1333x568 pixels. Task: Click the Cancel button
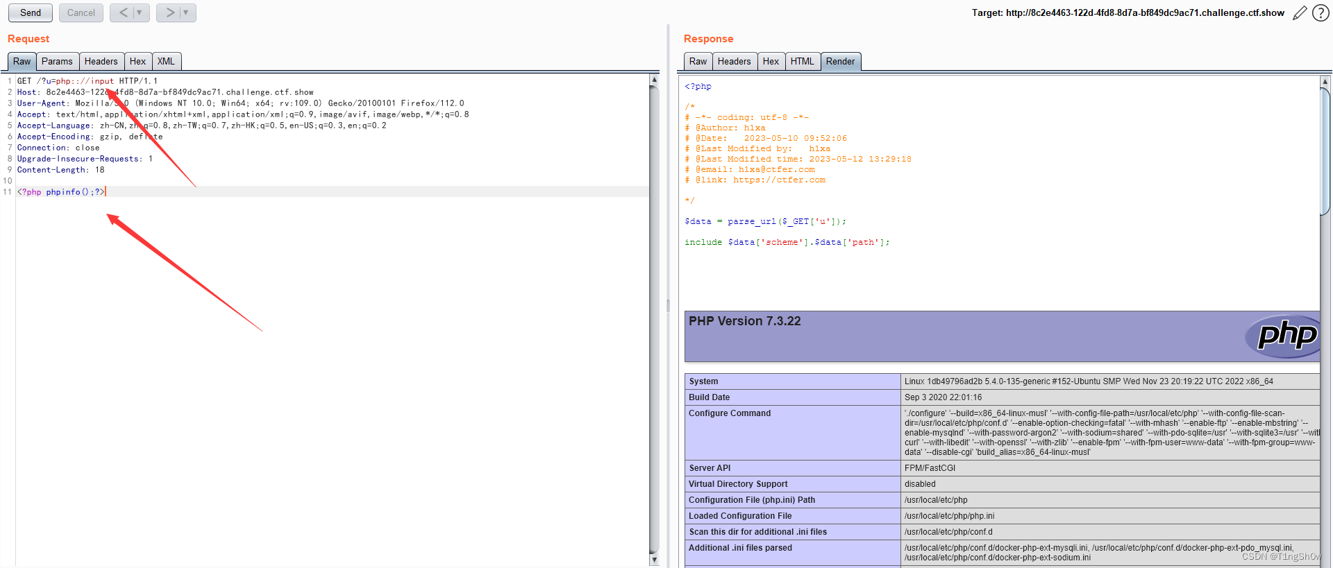coord(81,12)
